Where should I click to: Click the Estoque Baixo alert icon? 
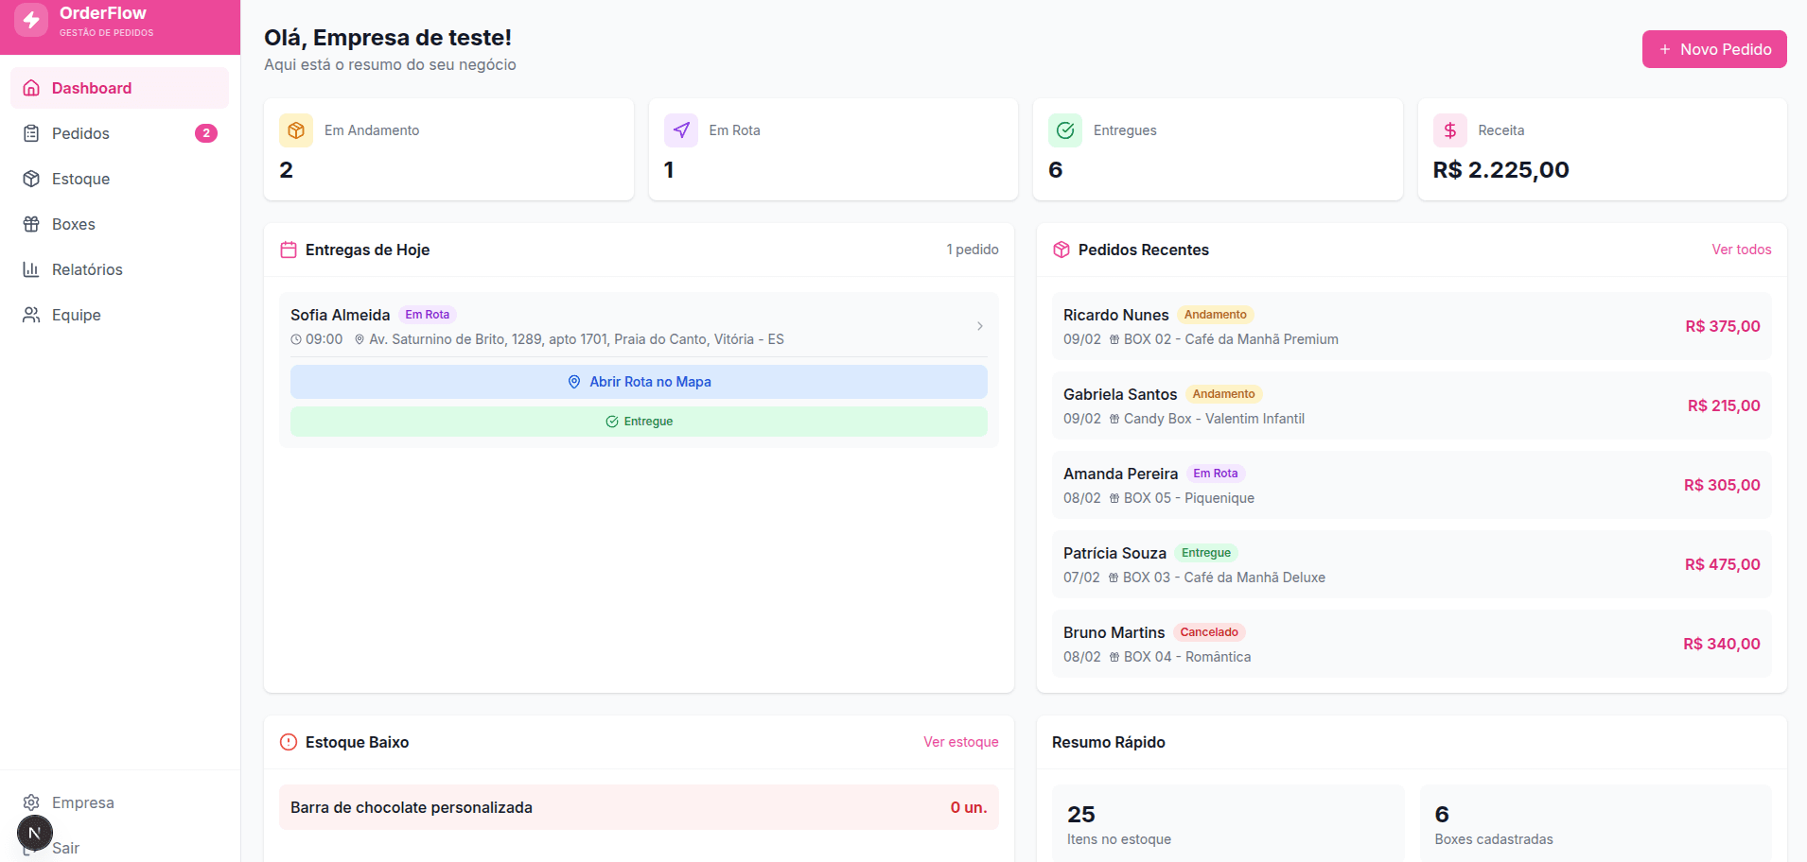click(x=289, y=742)
